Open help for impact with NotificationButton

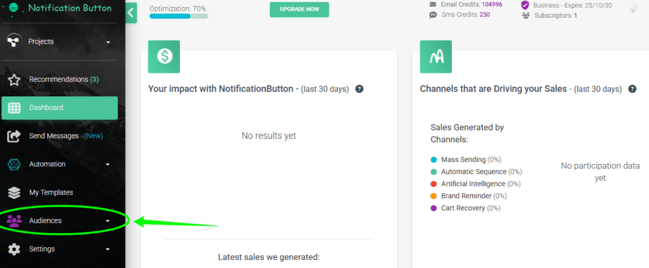(x=359, y=89)
